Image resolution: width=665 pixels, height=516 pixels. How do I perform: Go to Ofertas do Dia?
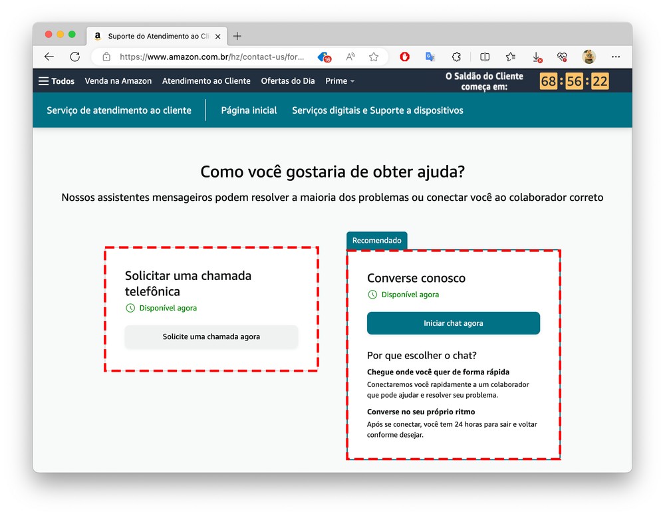pos(288,81)
